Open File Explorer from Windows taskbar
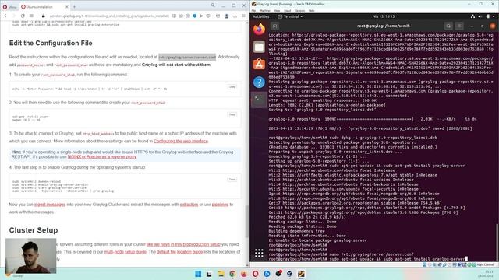 pos(221,274)
